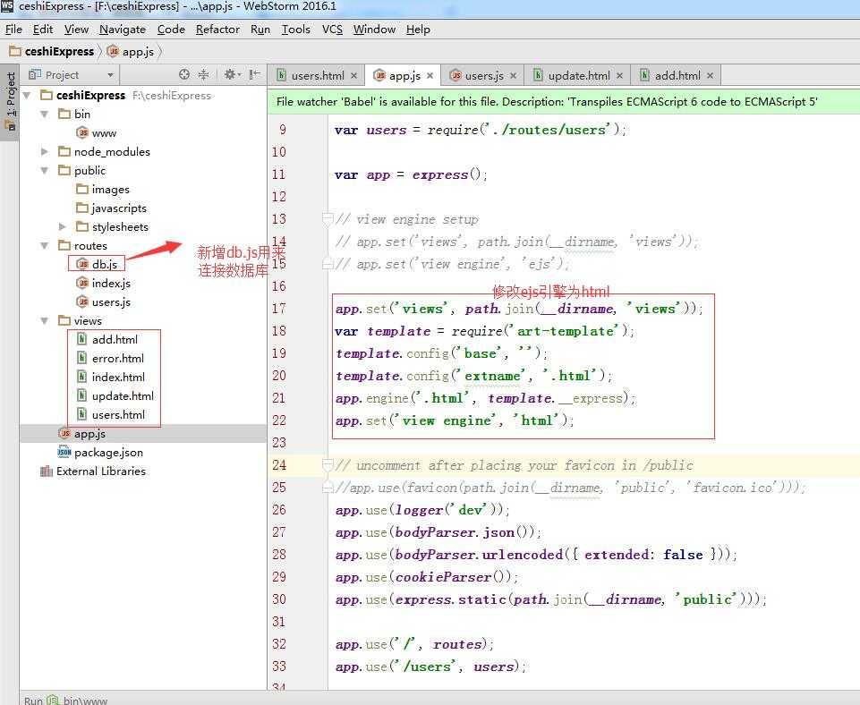Viewport: 860px width, 705px height.
Task: Close the users.html tab
Action: (353, 76)
